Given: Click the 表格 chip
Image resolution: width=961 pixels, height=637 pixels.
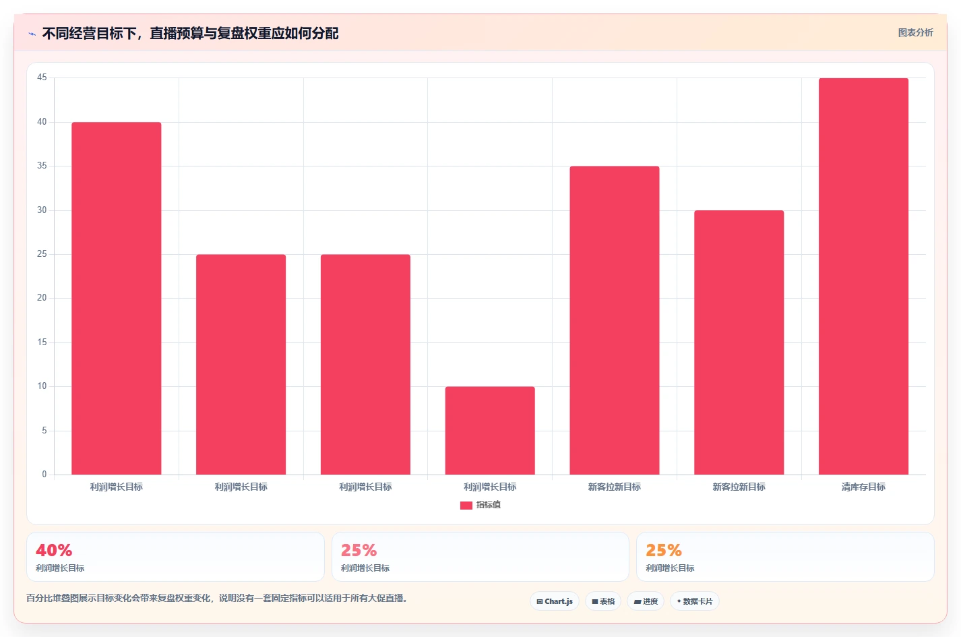Looking at the screenshot, I should pyautogui.click(x=603, y=601).
